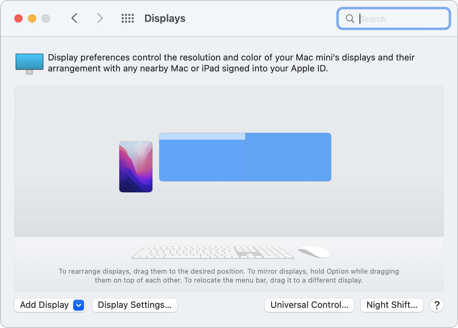This screenshot has width=458, height=328.
Task: Click the yellow minimize traffic light
Action: click(32, 18)
